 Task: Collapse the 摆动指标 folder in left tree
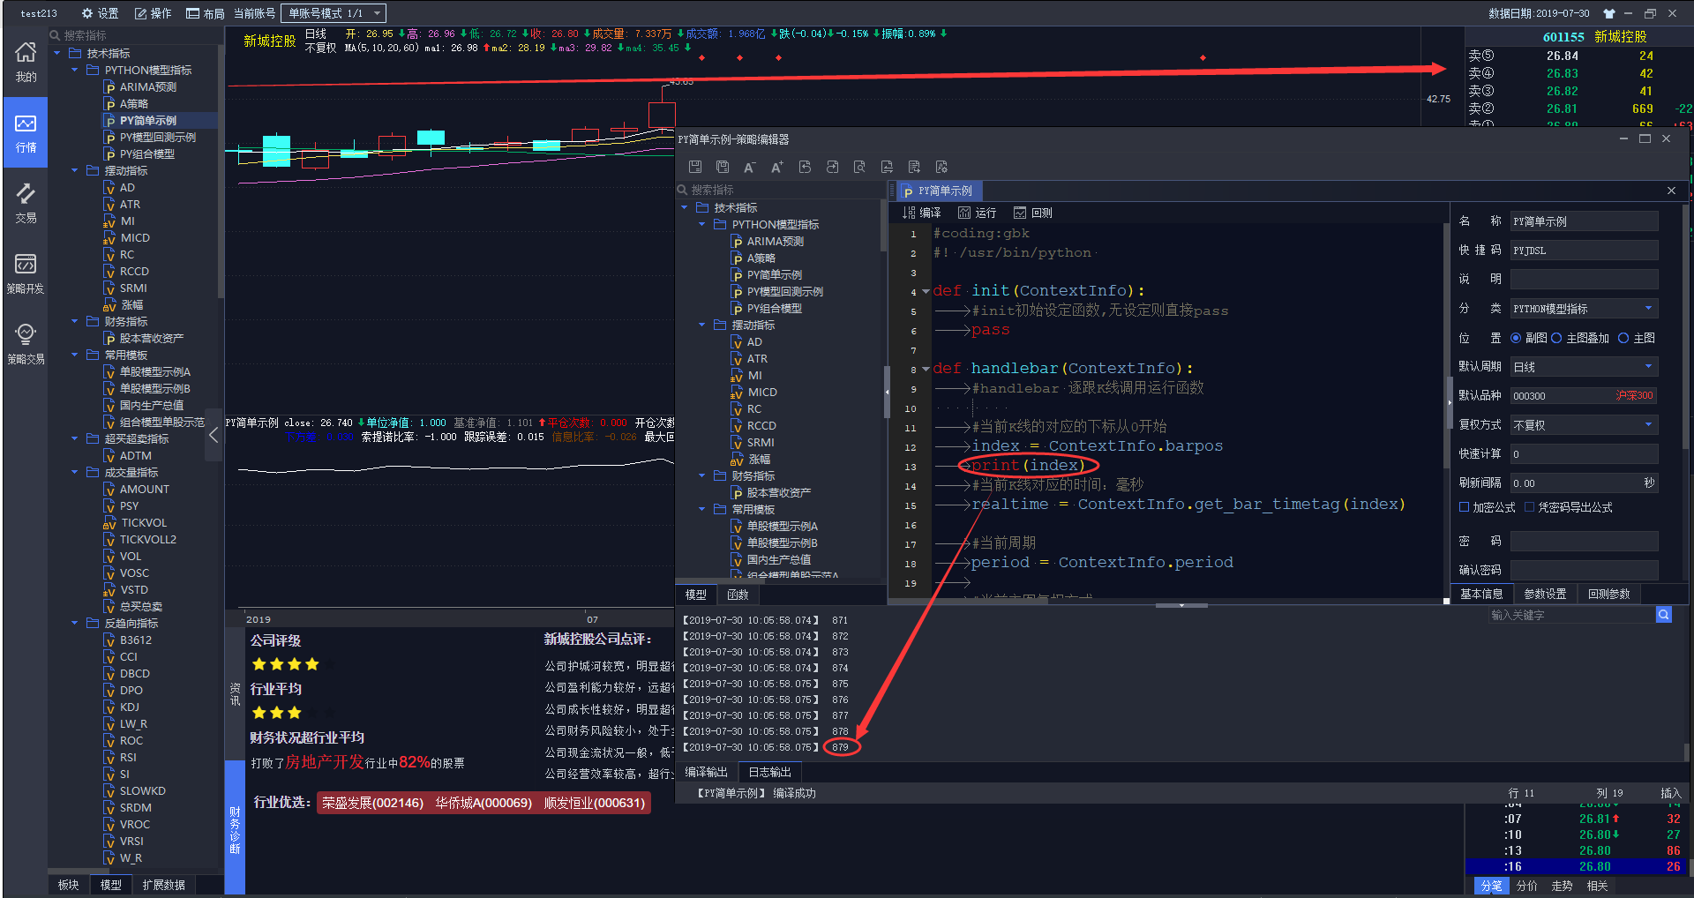point(75,171)
